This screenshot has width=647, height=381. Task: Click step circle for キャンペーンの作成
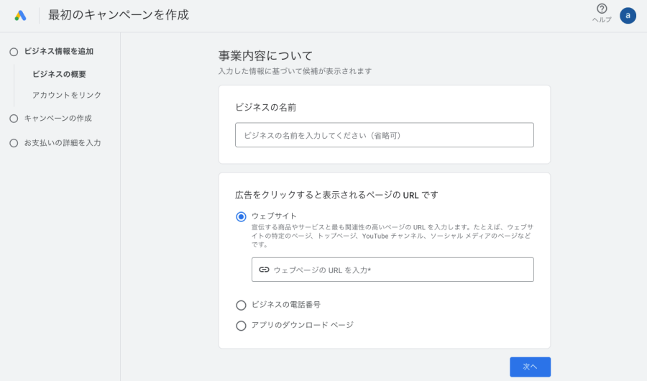click(x=14, y=119)
